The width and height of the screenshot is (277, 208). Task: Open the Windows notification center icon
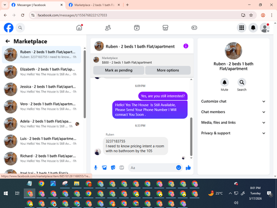coord(269,194)
